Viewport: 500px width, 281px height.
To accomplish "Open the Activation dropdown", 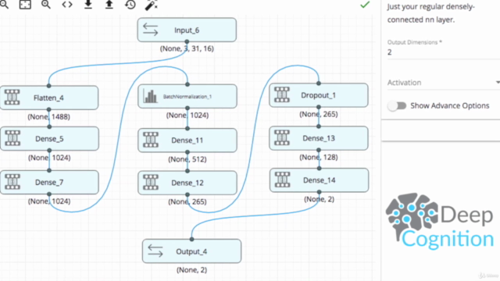I will pos(444,83).
